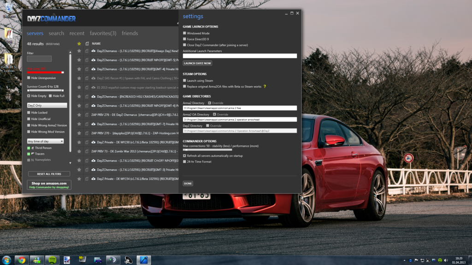Click cloud icon on INCREASED HELI CRASHES row

(94, 97)
